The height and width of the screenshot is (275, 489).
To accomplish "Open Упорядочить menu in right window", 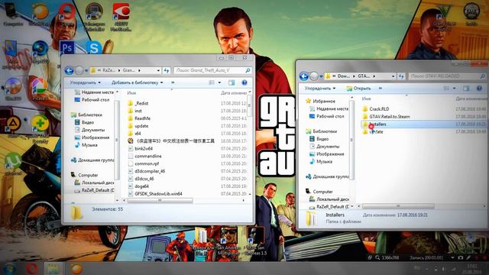I will [320, 89].
